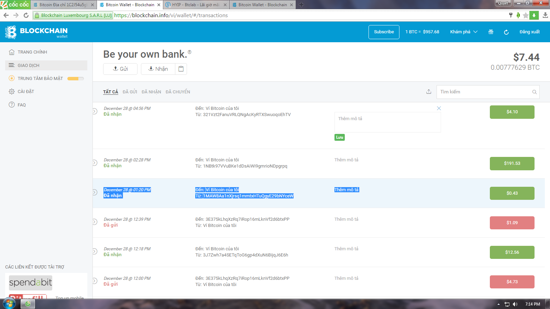Open GIAO DỊCH in the sidebar
Image resolution: width=550 pixels, height=309 pixels.
pyautogui.click(x=46, y=65)
